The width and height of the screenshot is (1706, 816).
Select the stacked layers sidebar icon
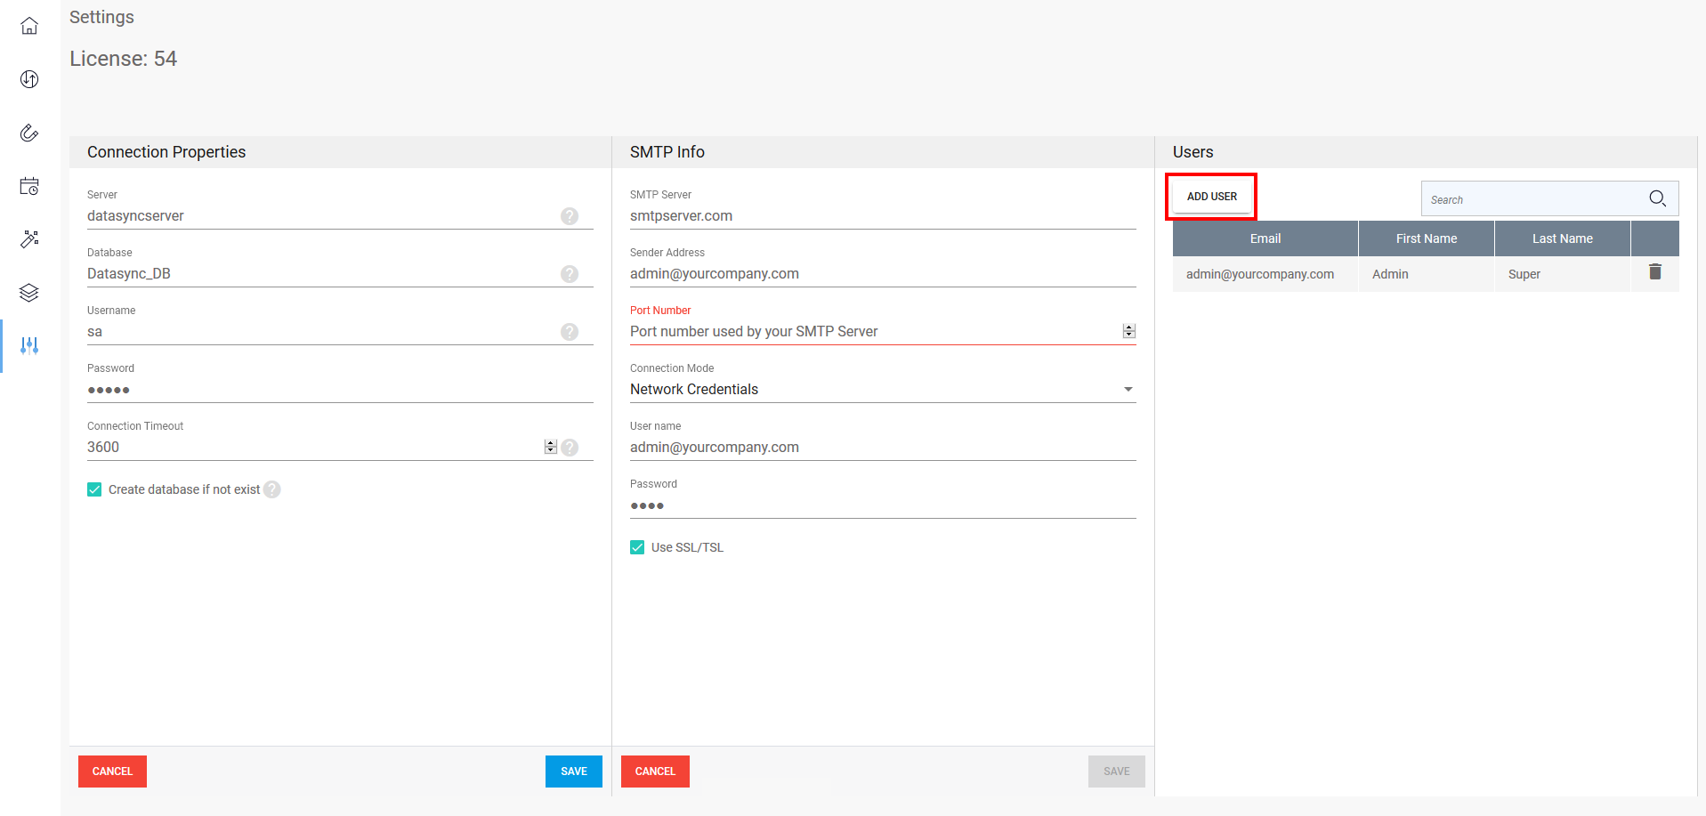point(29,293)
